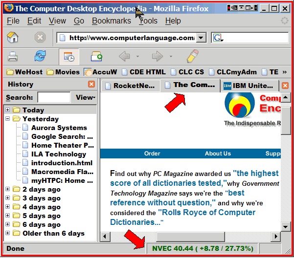The image size is (294, 264).
Task: Open the File menu
Action: tap(13, 21)
